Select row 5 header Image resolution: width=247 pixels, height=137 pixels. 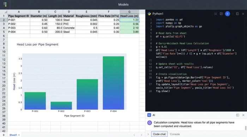pos(4,32)
